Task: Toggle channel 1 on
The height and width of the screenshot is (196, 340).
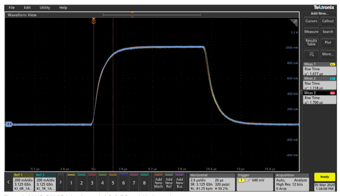Action: (x=71, y=183)
